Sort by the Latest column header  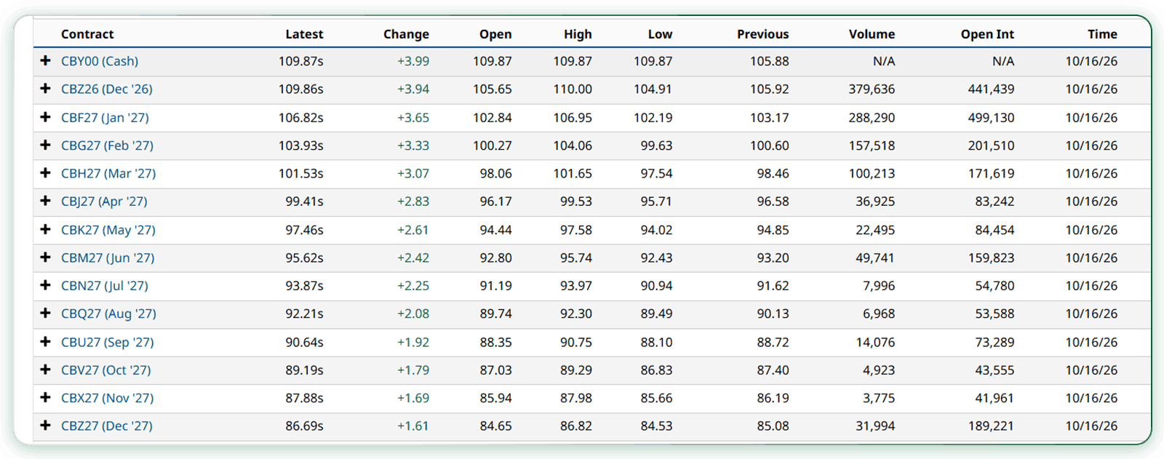tap(304, 34)
